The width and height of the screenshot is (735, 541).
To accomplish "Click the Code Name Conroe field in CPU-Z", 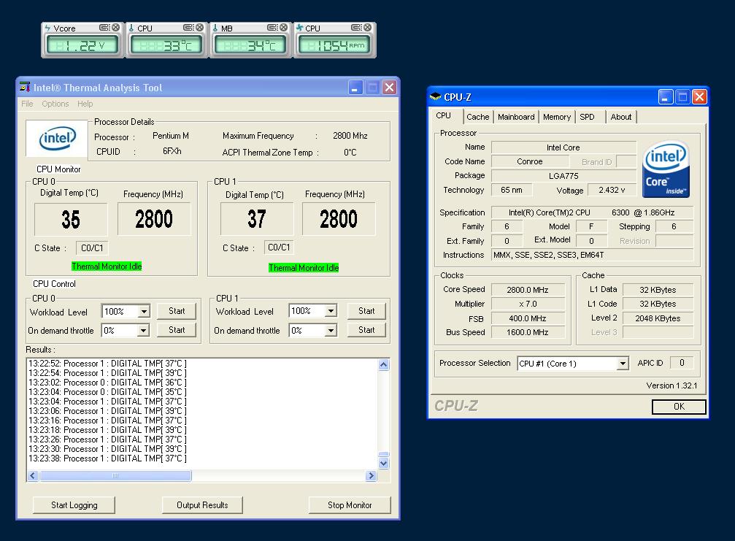I will (x=530, y=161).
